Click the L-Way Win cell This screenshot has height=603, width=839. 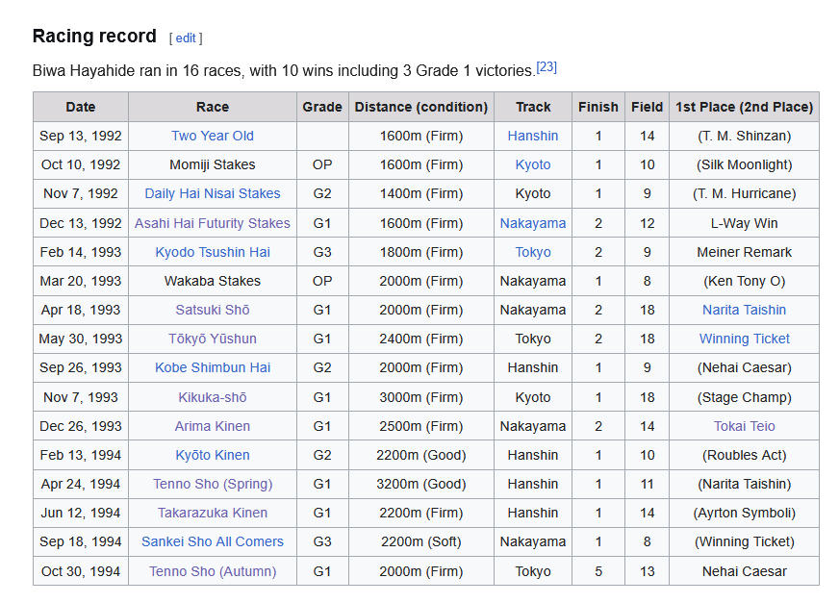745,223
